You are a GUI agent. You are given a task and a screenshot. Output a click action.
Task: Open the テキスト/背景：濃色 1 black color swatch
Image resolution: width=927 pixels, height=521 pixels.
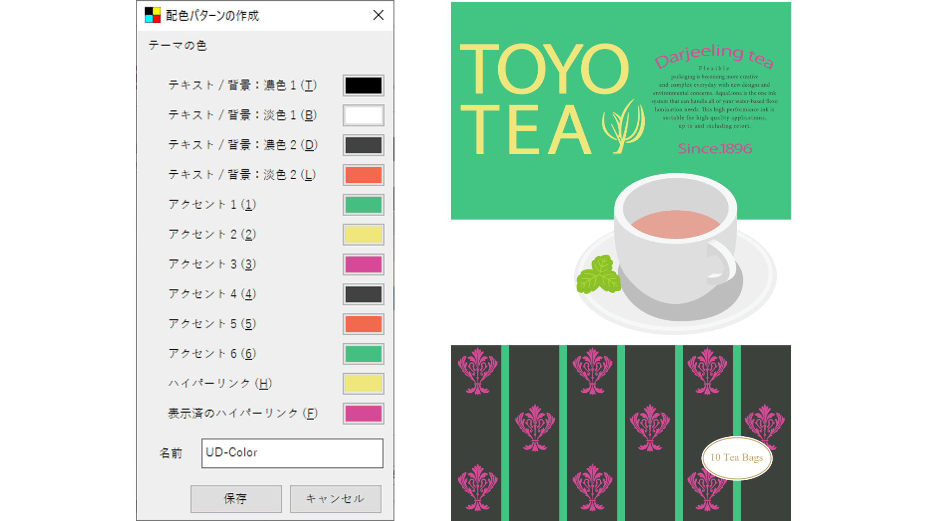(363, 86)
